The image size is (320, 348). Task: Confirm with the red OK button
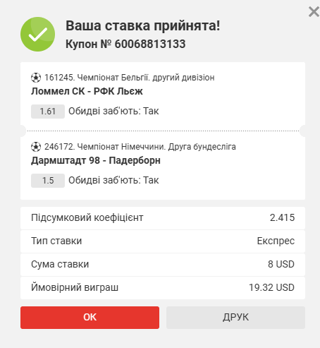(90, 318)
